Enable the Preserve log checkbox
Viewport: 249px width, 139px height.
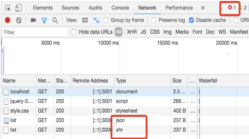point(154,20)
